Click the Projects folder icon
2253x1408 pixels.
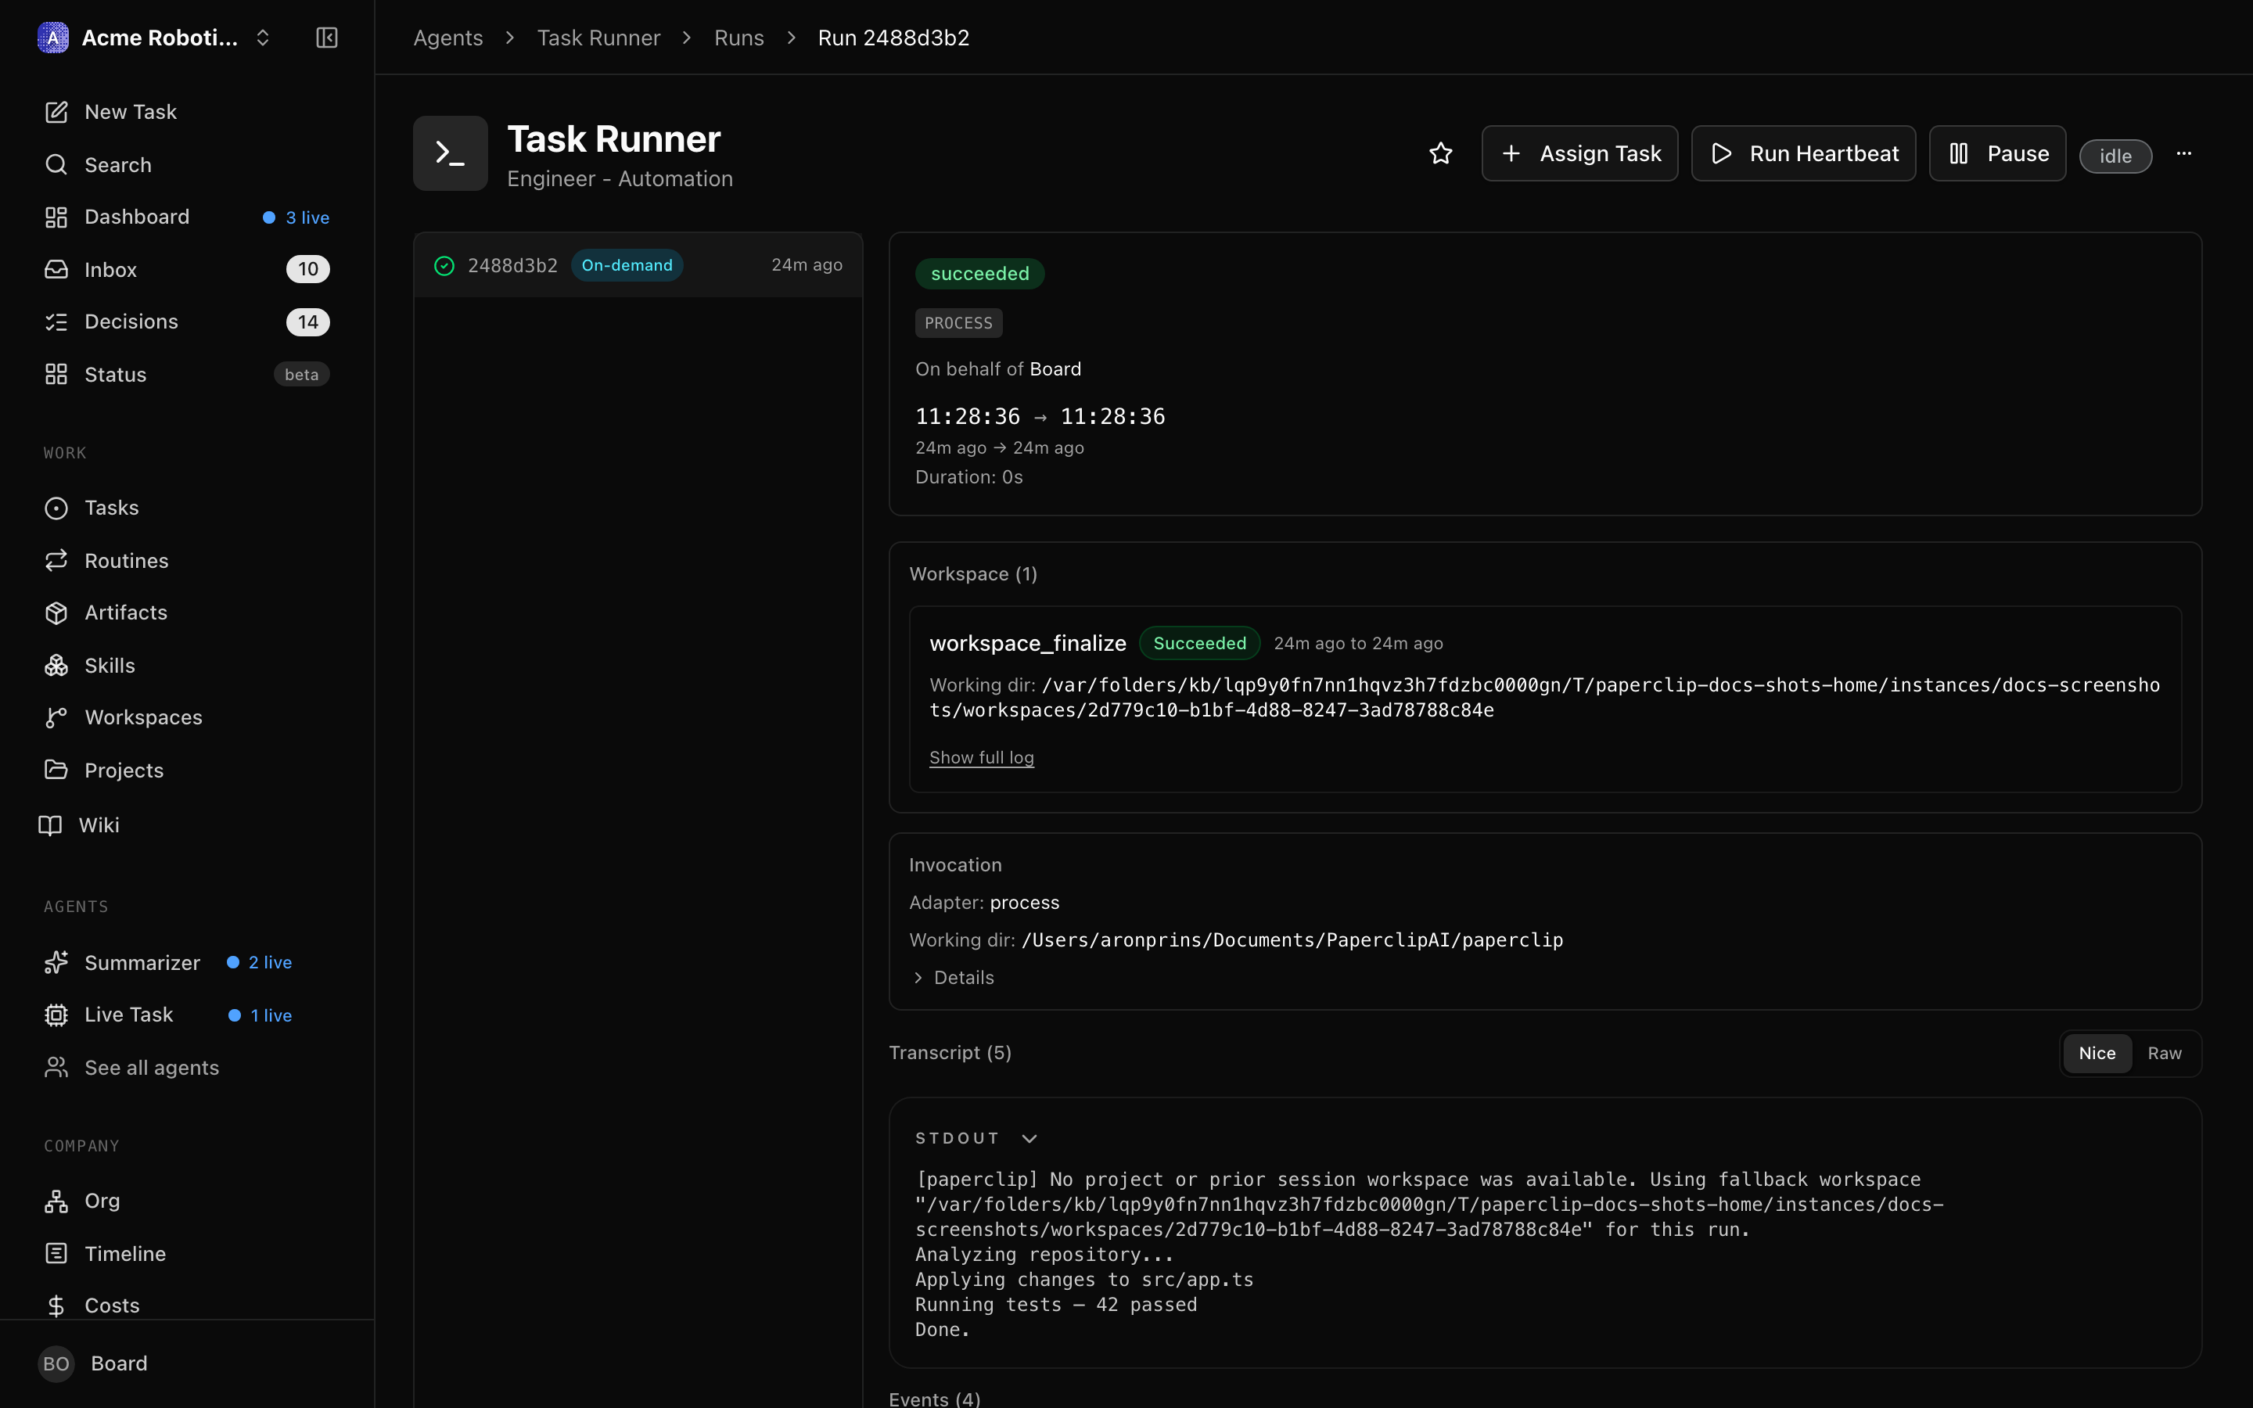(56, 770)
